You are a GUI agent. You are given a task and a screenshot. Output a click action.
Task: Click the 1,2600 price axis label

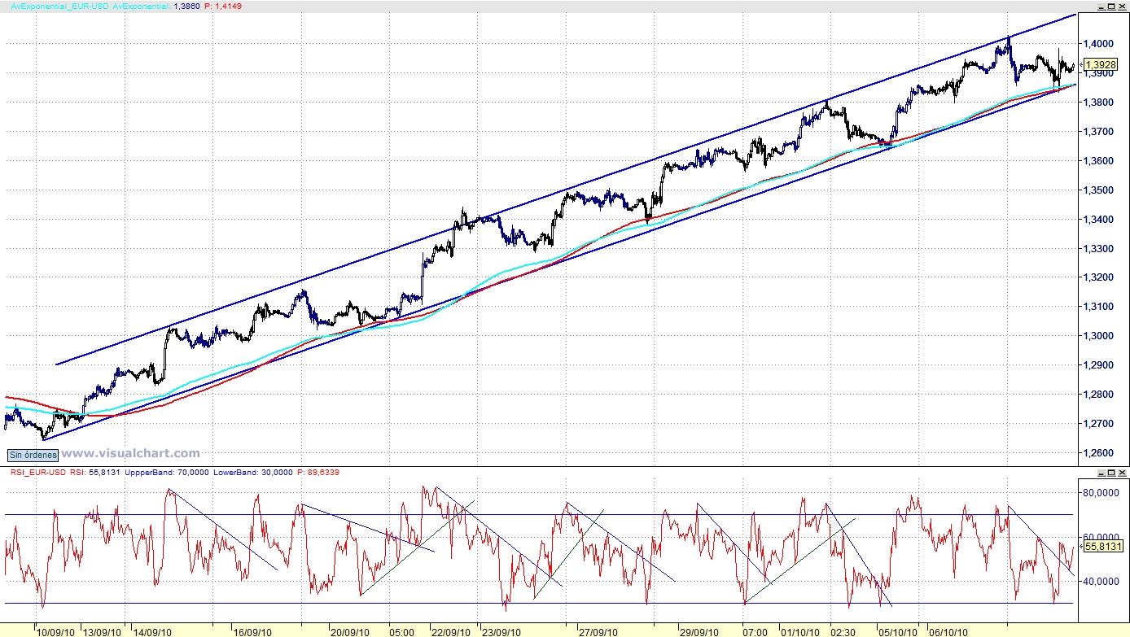(x=1099, y=453)
